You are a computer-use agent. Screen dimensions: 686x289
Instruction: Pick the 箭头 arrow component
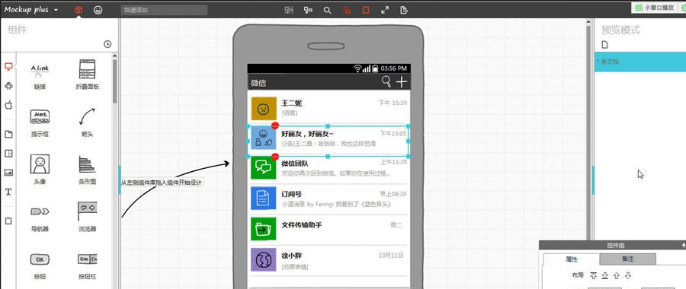(87, 122)
